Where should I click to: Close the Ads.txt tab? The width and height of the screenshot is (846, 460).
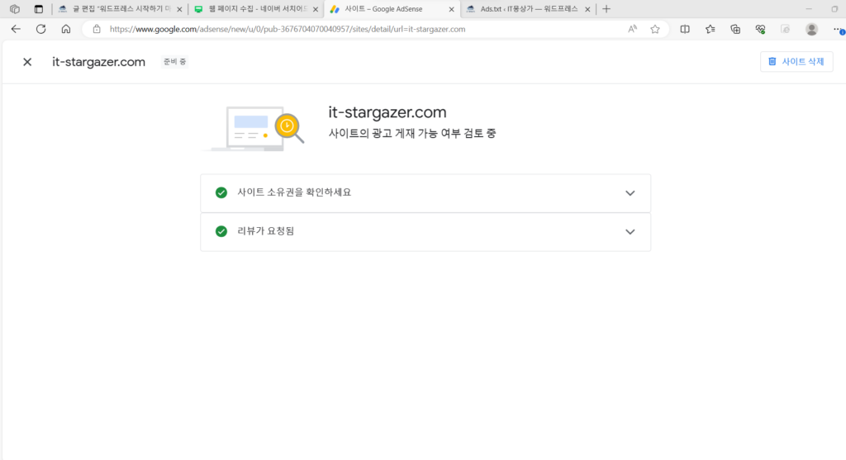(x=587, y=9)
